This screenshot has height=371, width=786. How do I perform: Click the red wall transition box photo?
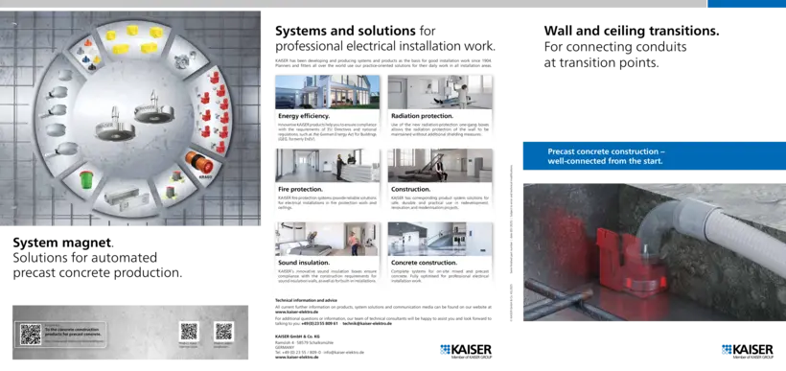(654, 252)
